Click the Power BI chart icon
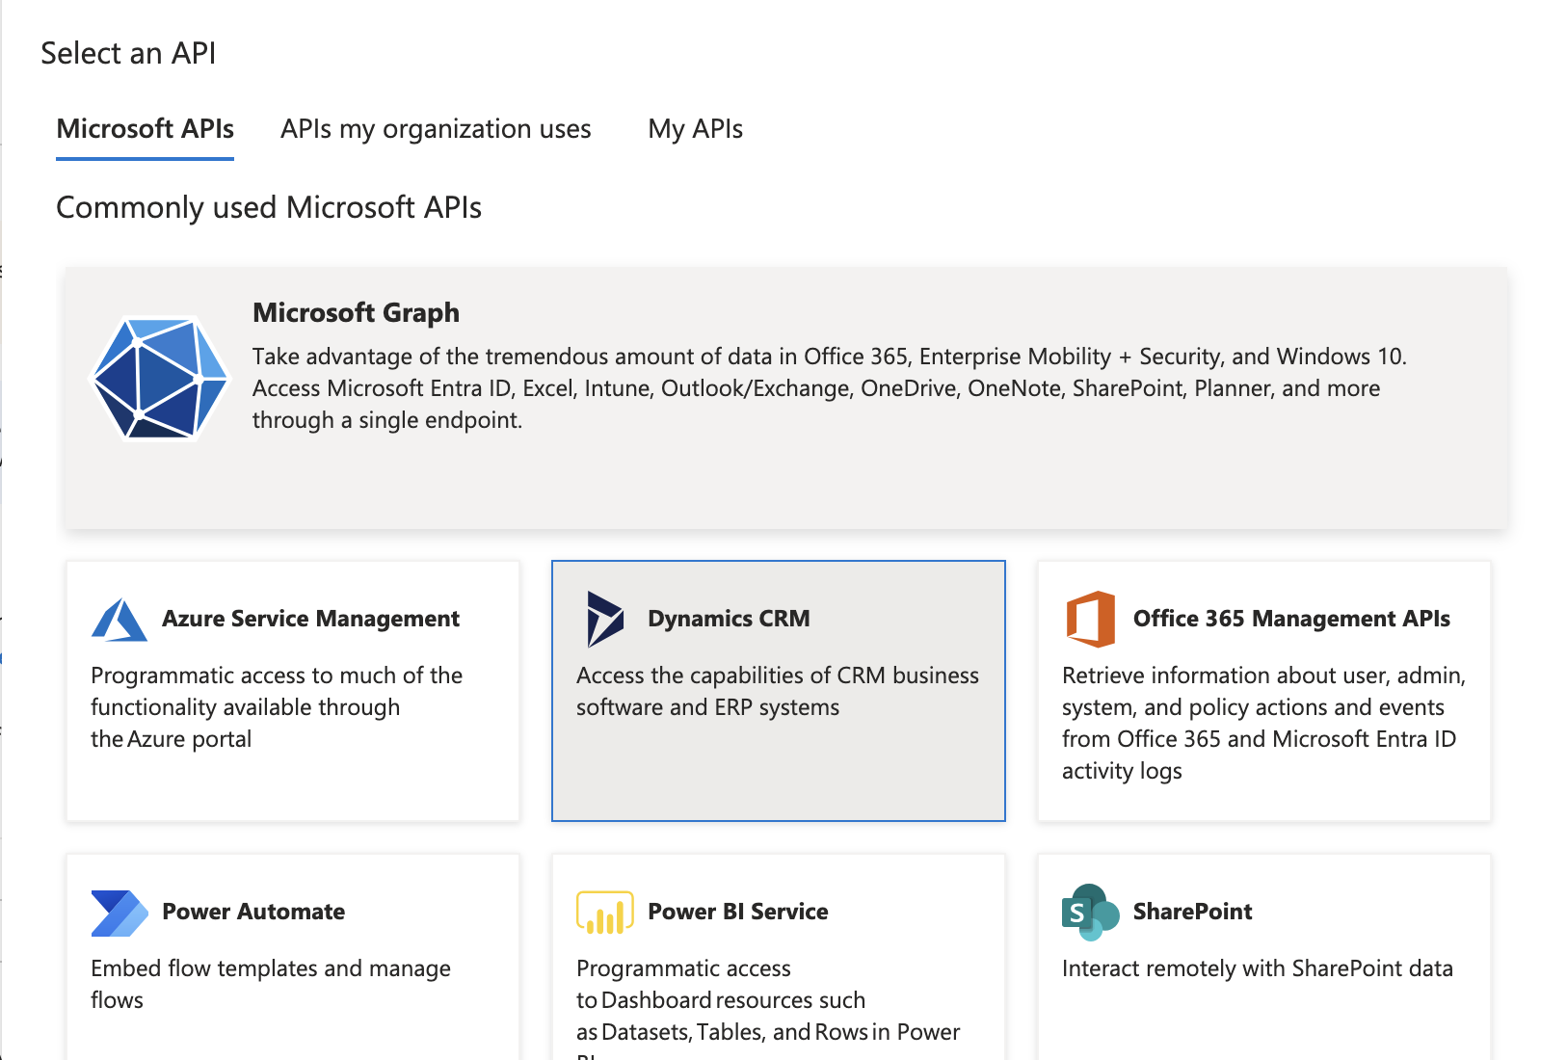The image size is (1567, 1060). (x=605, y=913)
